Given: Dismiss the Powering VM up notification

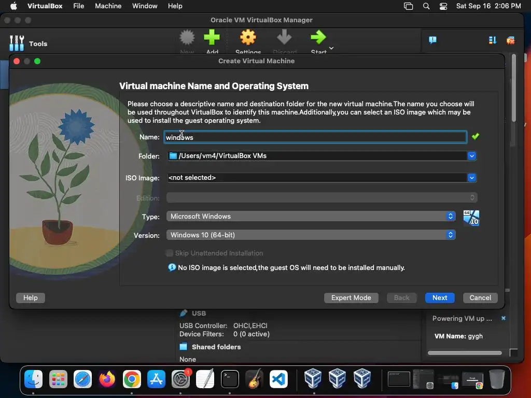Looking at the screenshot, I should pyautogui.click(x=503, y=318).
